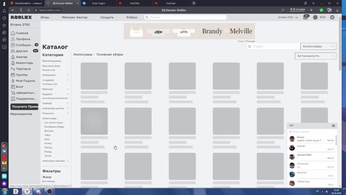346x195 pixels.
Task: Expand the Одежда category
Action: pos(68,103)
